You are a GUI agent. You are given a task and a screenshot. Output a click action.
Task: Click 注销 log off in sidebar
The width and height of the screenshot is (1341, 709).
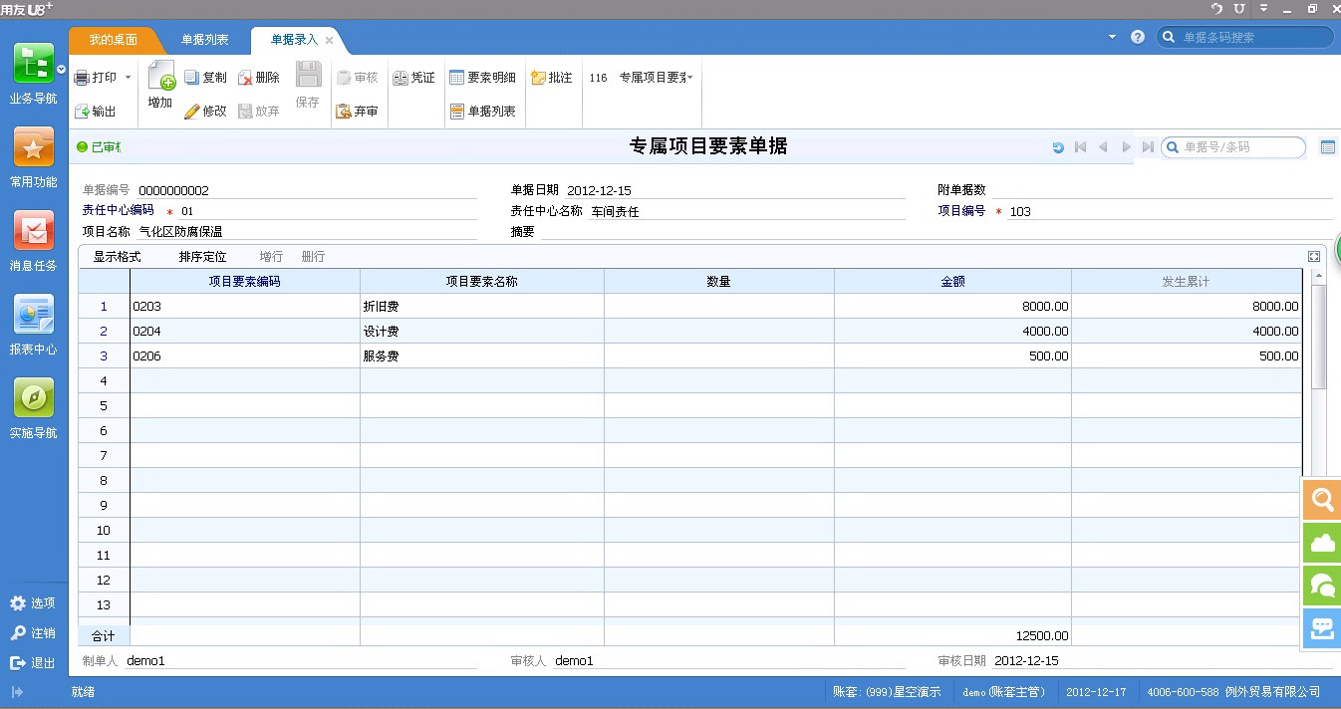tap(33, 633)
